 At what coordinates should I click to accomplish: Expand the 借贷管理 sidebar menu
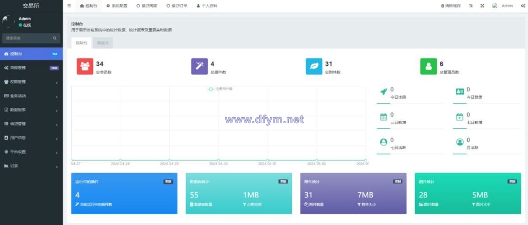(x=31, y=124)
